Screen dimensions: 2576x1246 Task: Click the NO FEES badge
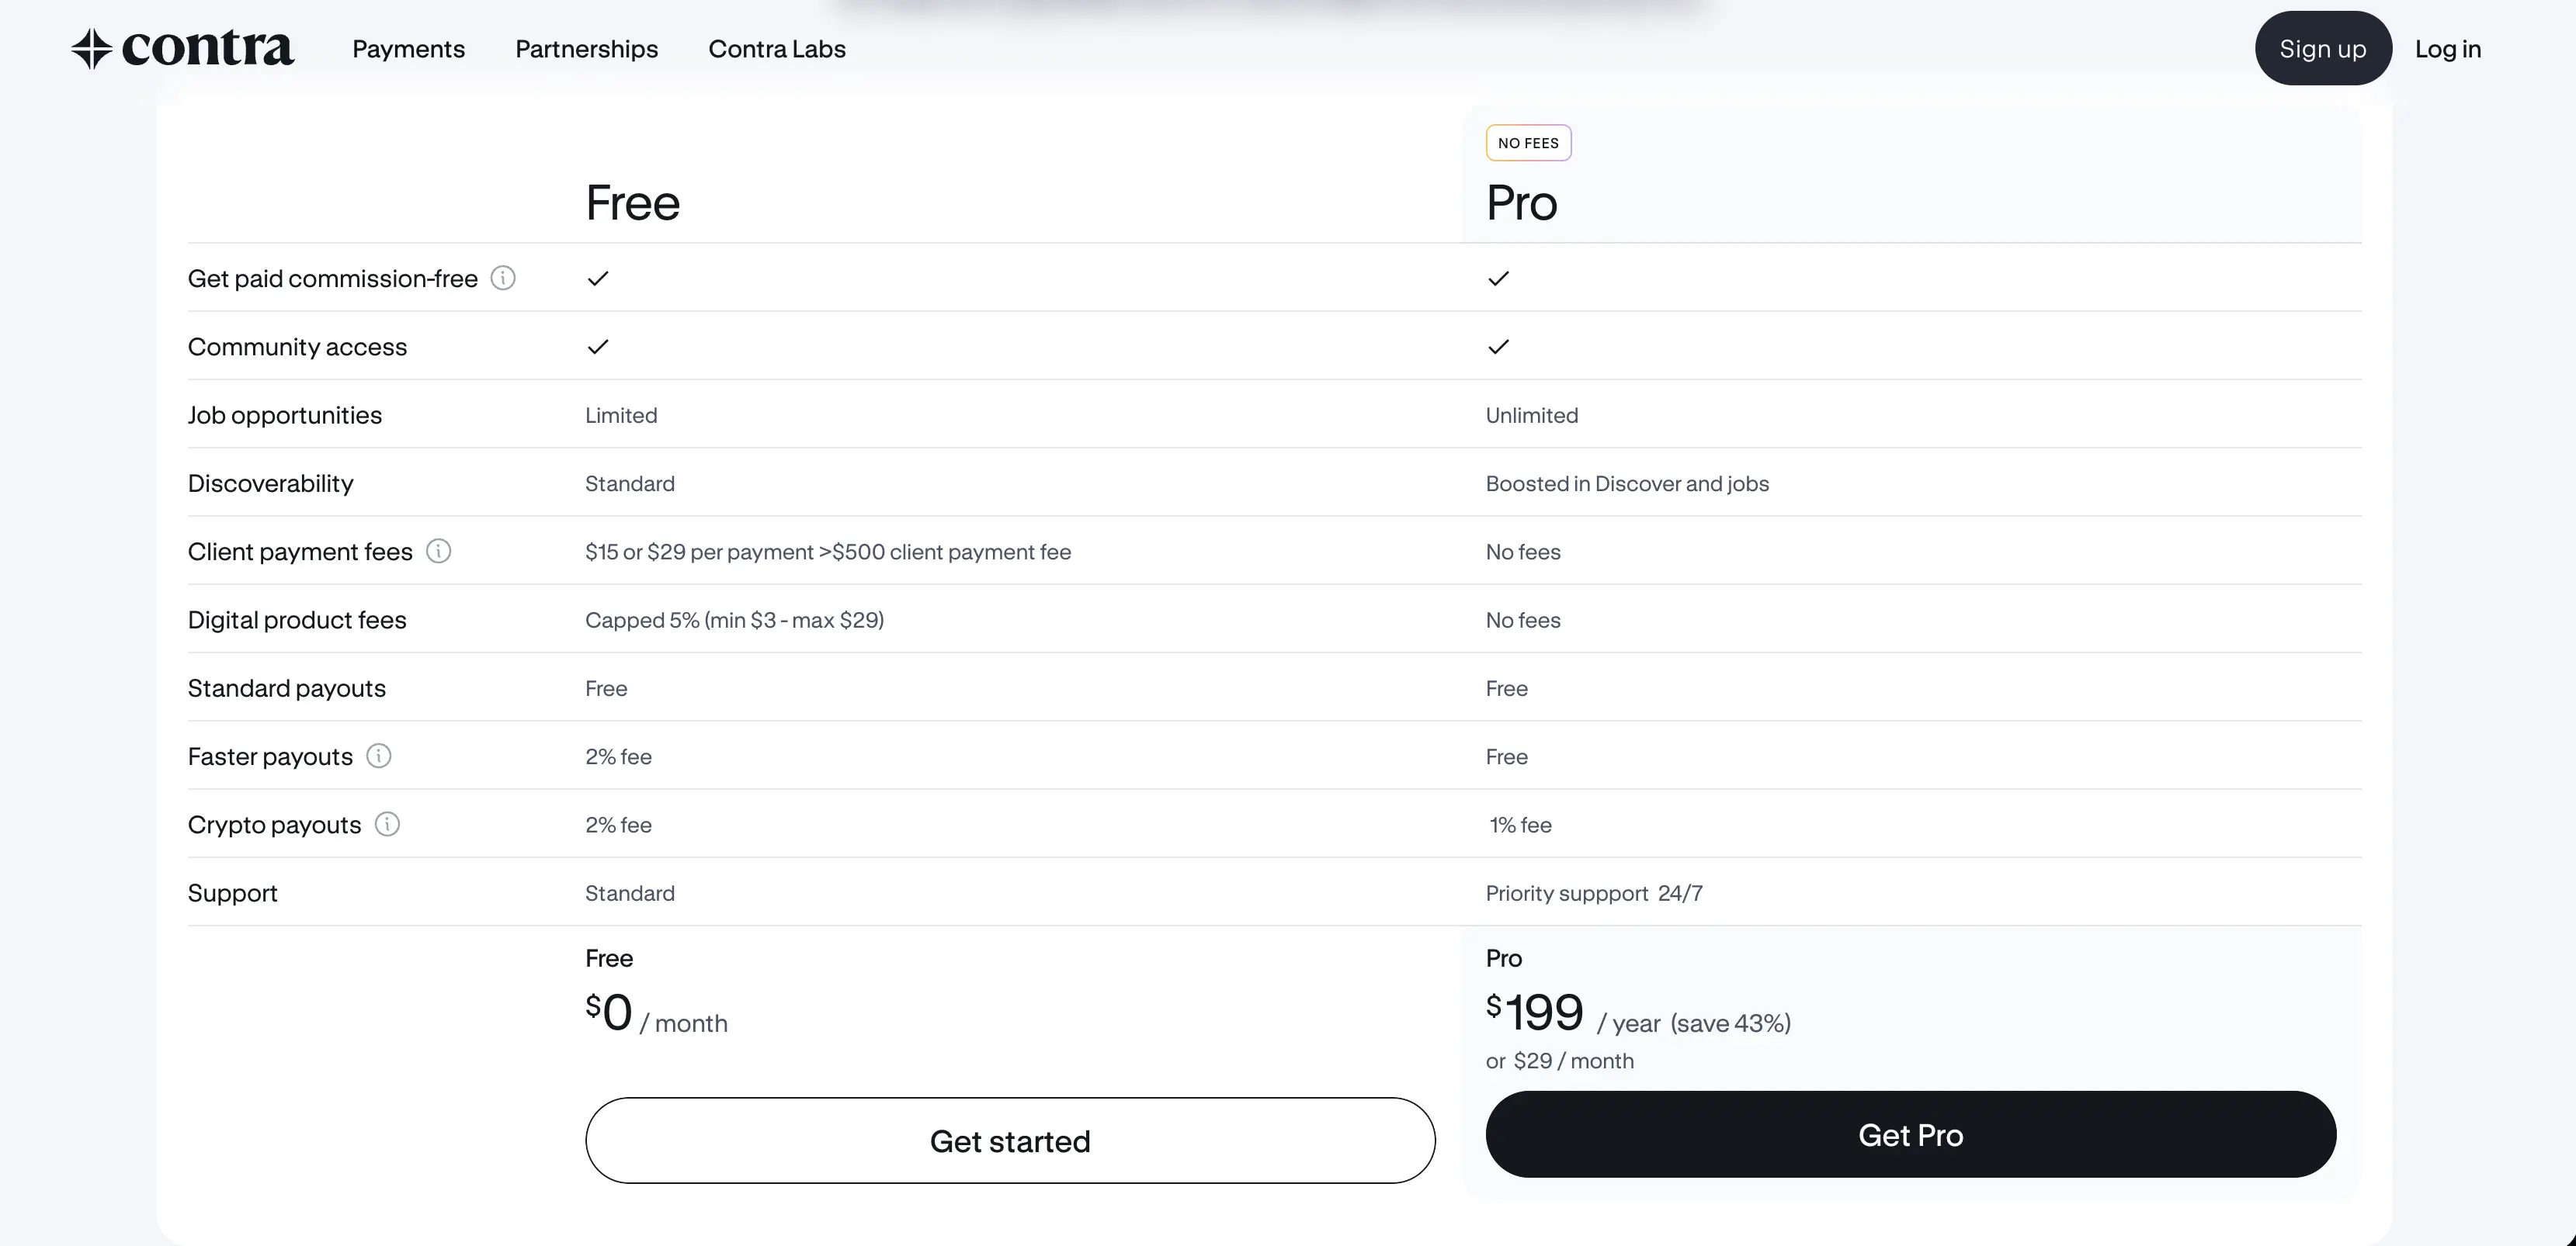pyautogui.click(x=1528, y=143)
